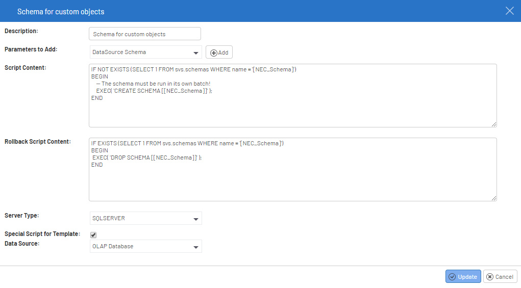Click the plus icon on Add button
The image size is (521, 288).
click(x=214, y=53)
